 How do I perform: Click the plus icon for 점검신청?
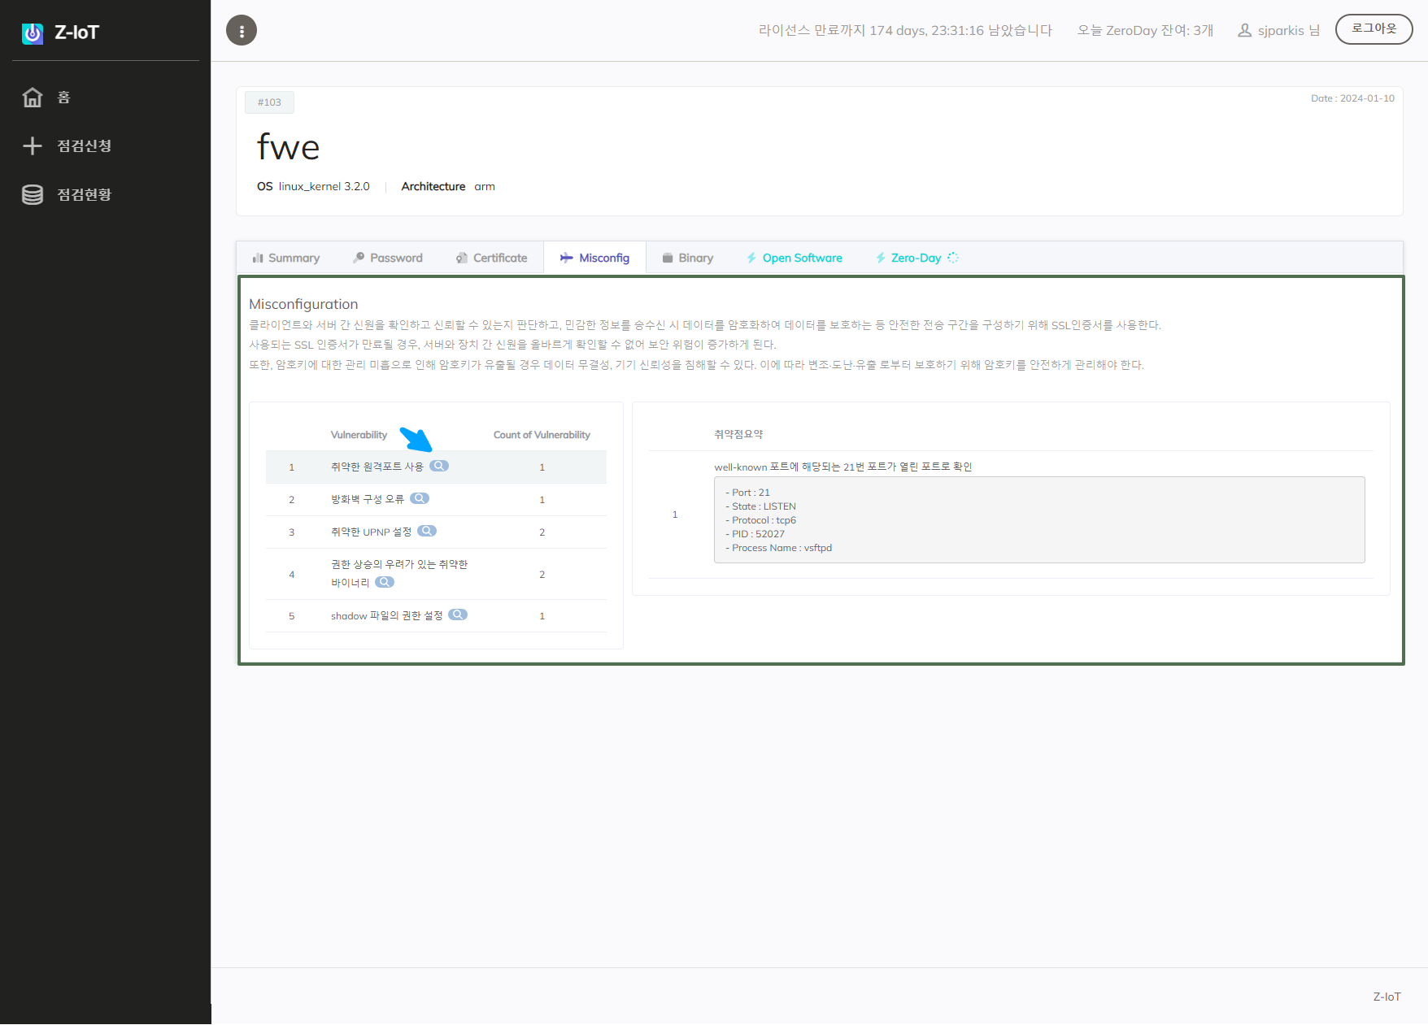(33, 146)
